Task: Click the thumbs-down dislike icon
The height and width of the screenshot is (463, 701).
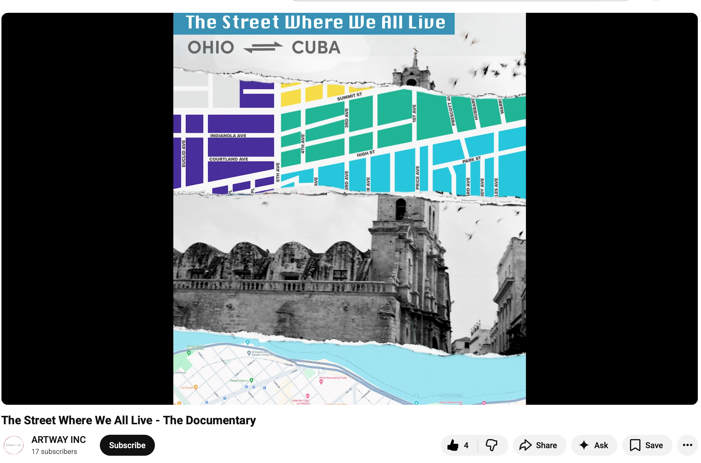Action: [492, 445]
